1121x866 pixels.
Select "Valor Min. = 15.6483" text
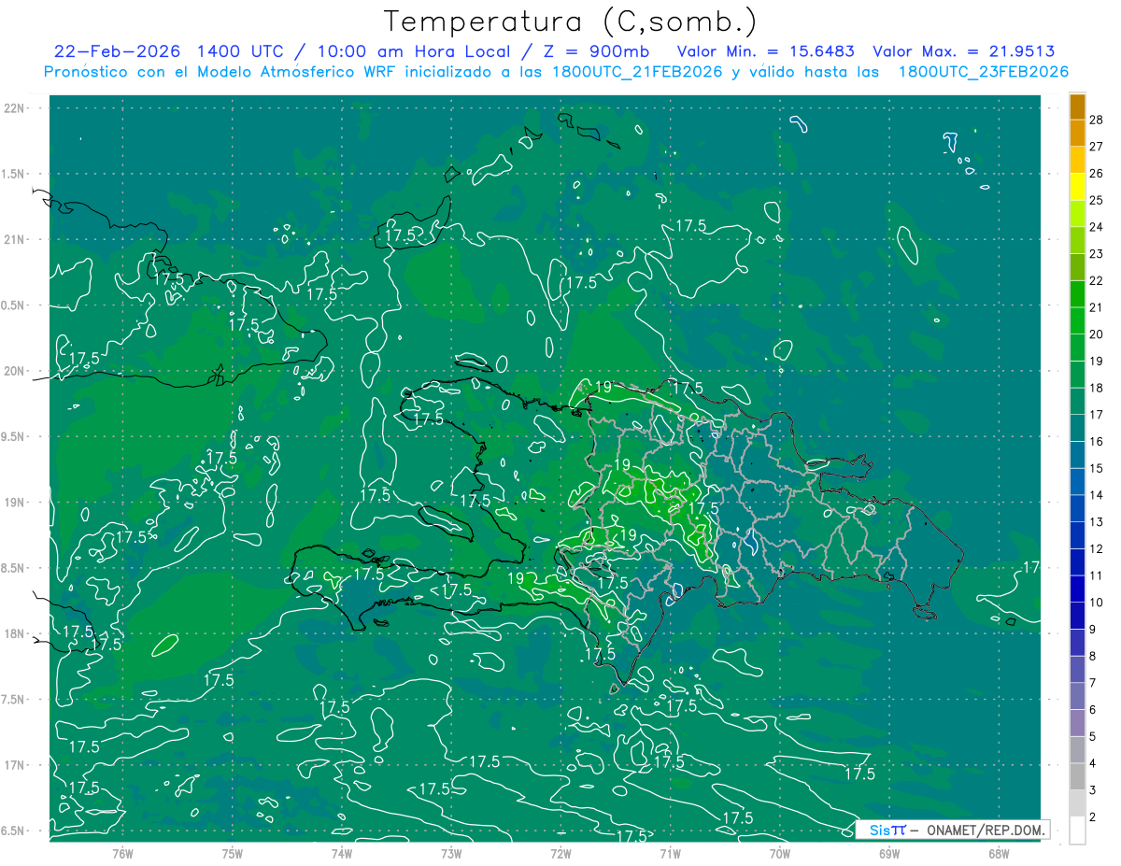coord(765,51)
